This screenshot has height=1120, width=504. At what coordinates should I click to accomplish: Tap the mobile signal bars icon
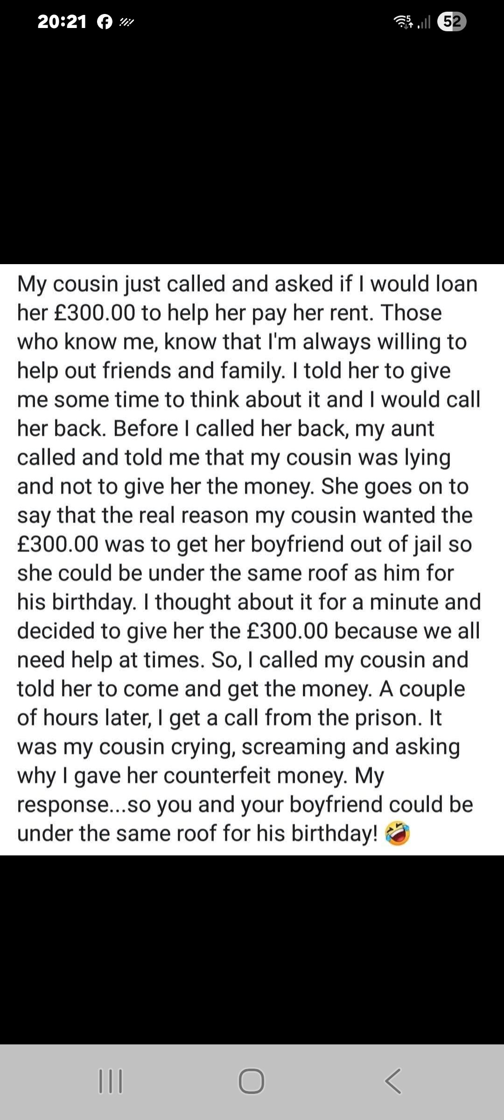point(424,22)
